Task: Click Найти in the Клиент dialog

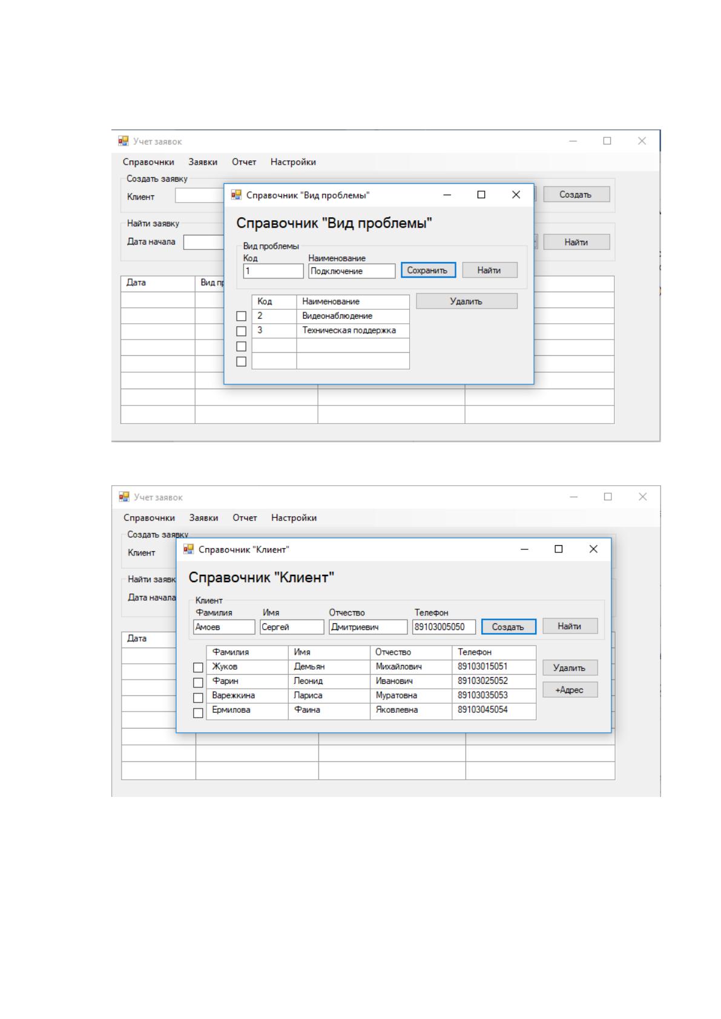Action: 570,626
